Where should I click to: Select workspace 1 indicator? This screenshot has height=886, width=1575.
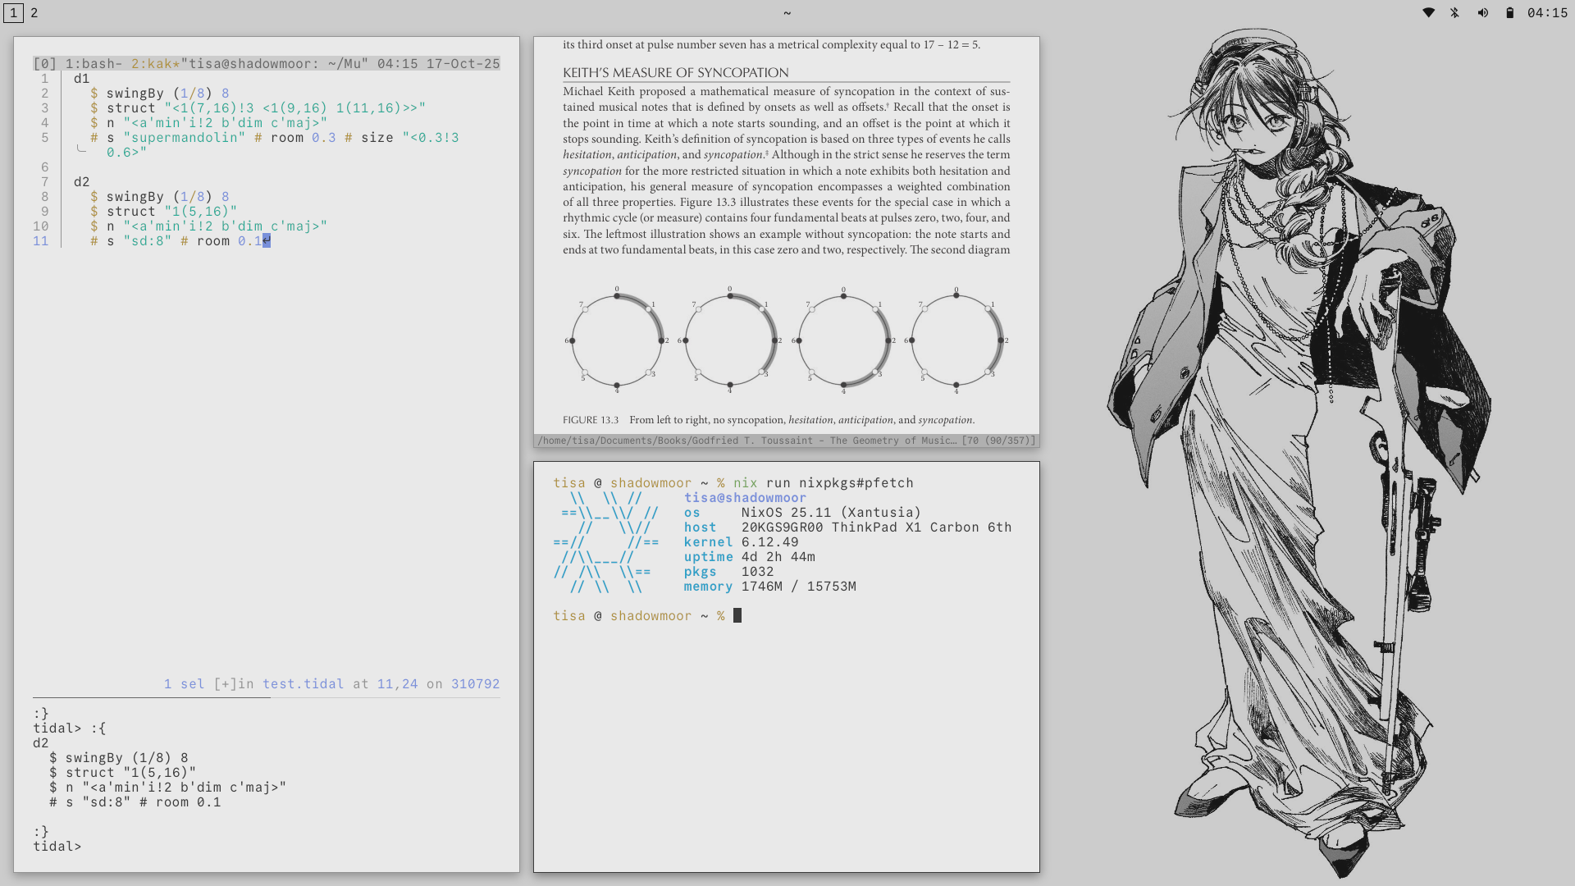click(13, 12)
